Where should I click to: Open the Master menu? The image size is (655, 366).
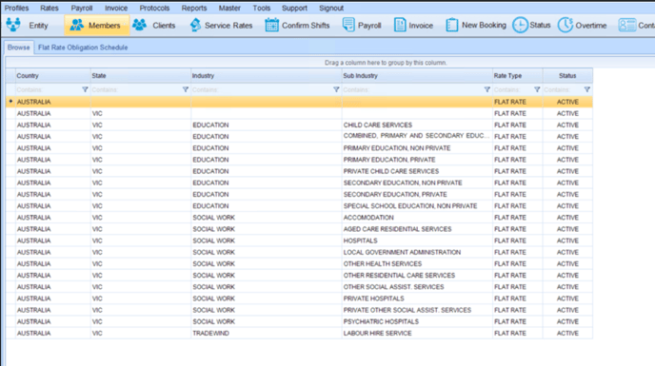(229, 8)
